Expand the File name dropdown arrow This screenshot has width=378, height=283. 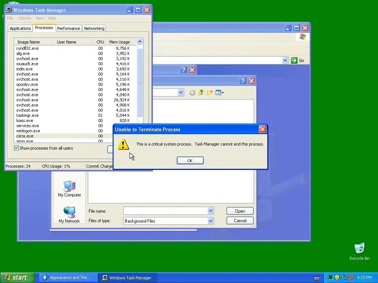(x=210, y=211)
